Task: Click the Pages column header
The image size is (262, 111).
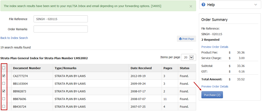Action: 168,68
